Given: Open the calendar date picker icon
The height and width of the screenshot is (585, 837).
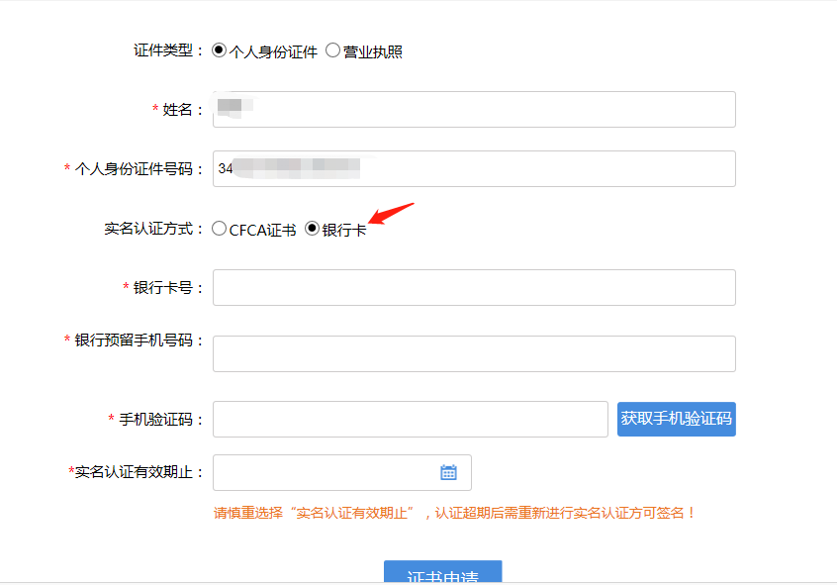Looking at the screenshot, I should click(x=448, y=472).
